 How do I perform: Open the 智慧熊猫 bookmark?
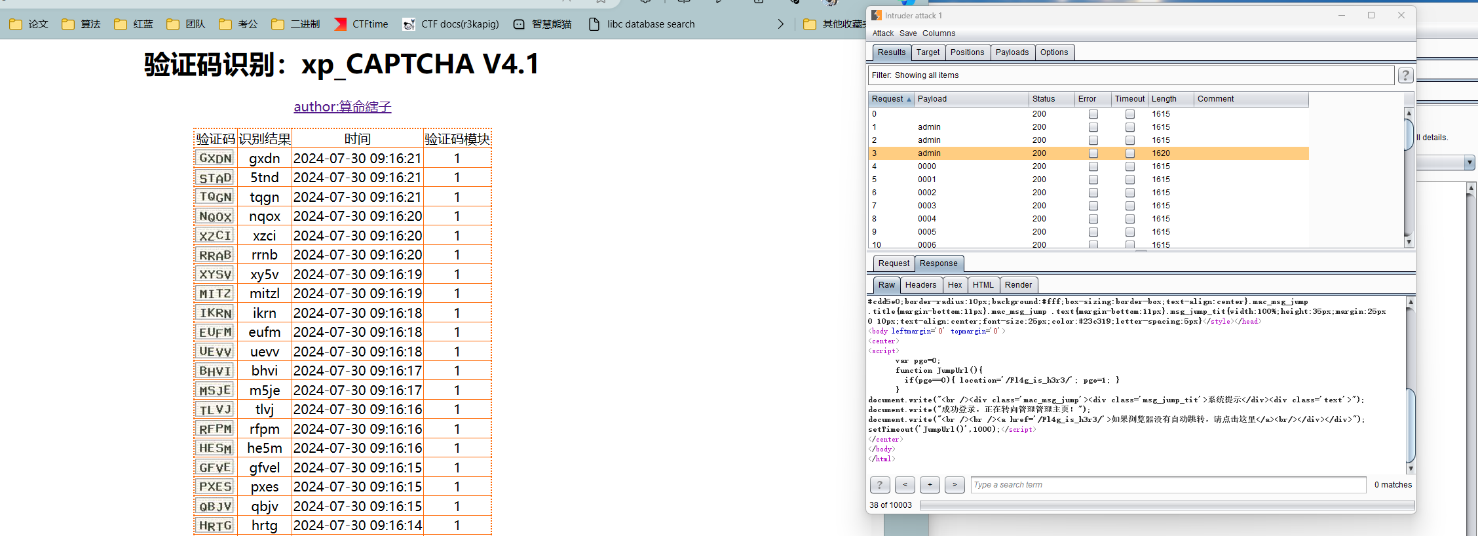[542, 24]
